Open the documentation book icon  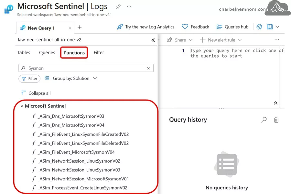270,27
